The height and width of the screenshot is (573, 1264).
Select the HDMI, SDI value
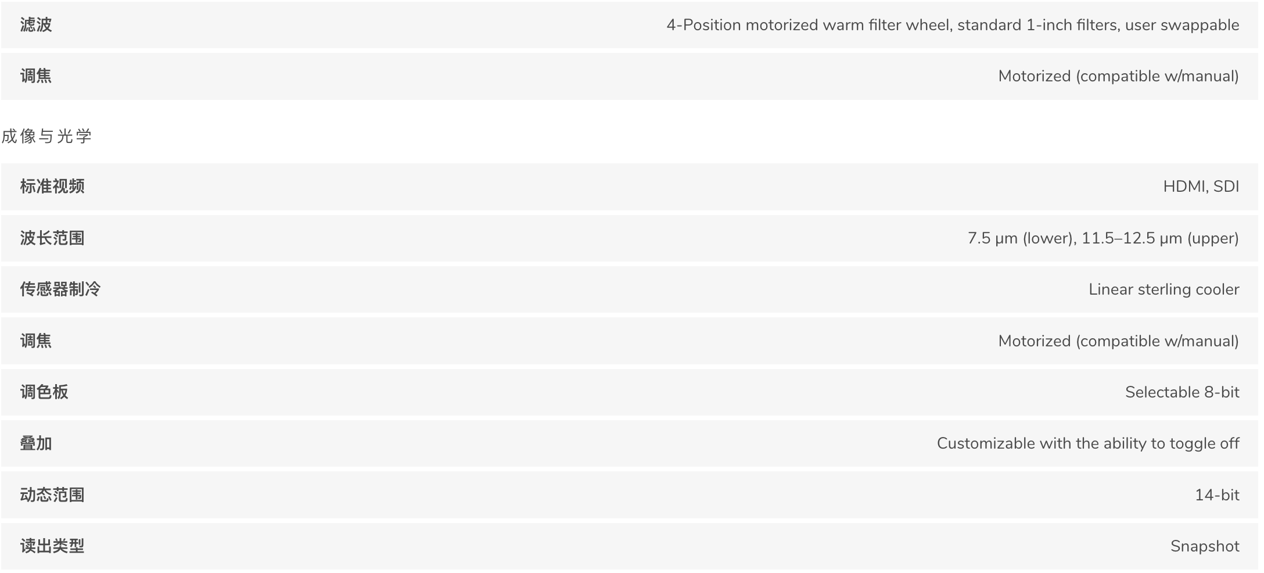pyautogui.click(x=1201, y=187)
